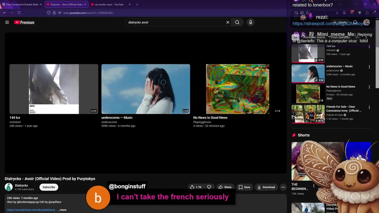The height and width of the screenshot is (213, 379).
Task: Clear the search box with X icon
Action: pyautogui.click(x=228, y=22)
